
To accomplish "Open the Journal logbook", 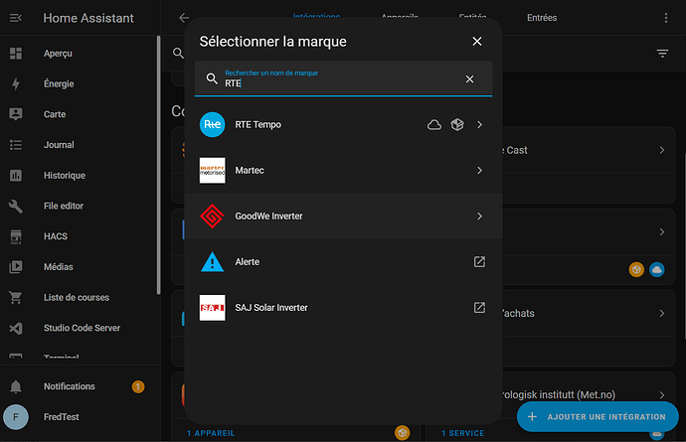I will coord(81,145).
